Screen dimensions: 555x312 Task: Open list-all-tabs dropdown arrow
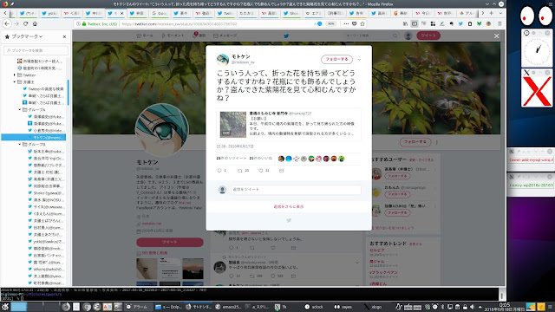click(500, 13)
